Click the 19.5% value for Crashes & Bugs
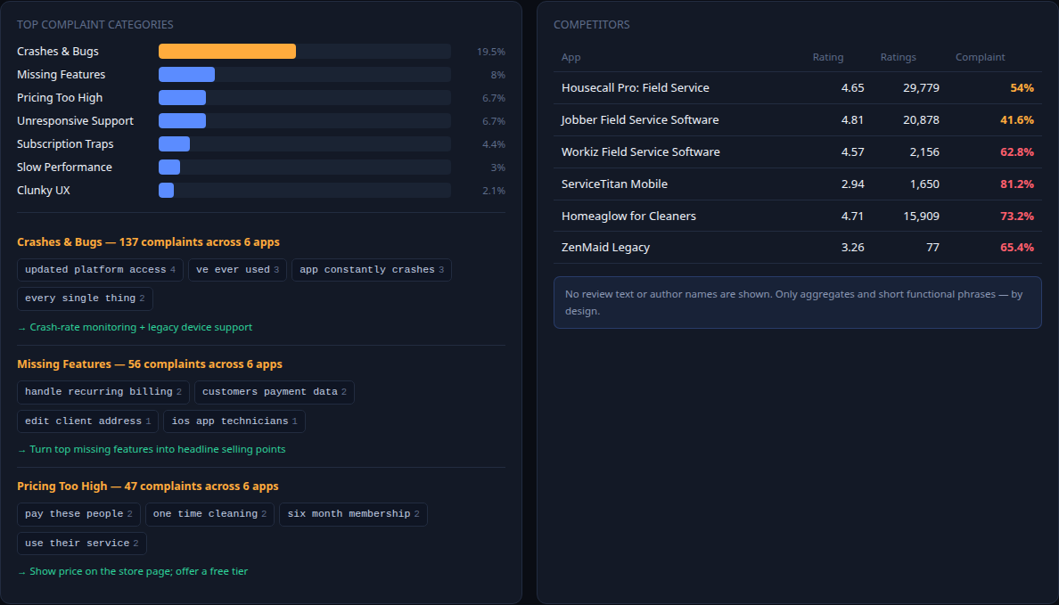Screen dimensions: 1059x605 coord(491,52)
